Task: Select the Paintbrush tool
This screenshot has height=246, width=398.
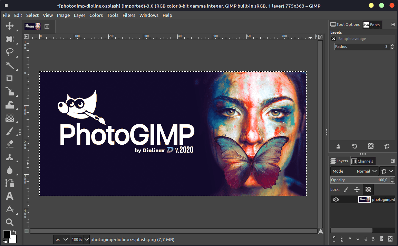Action: (10, 131)
